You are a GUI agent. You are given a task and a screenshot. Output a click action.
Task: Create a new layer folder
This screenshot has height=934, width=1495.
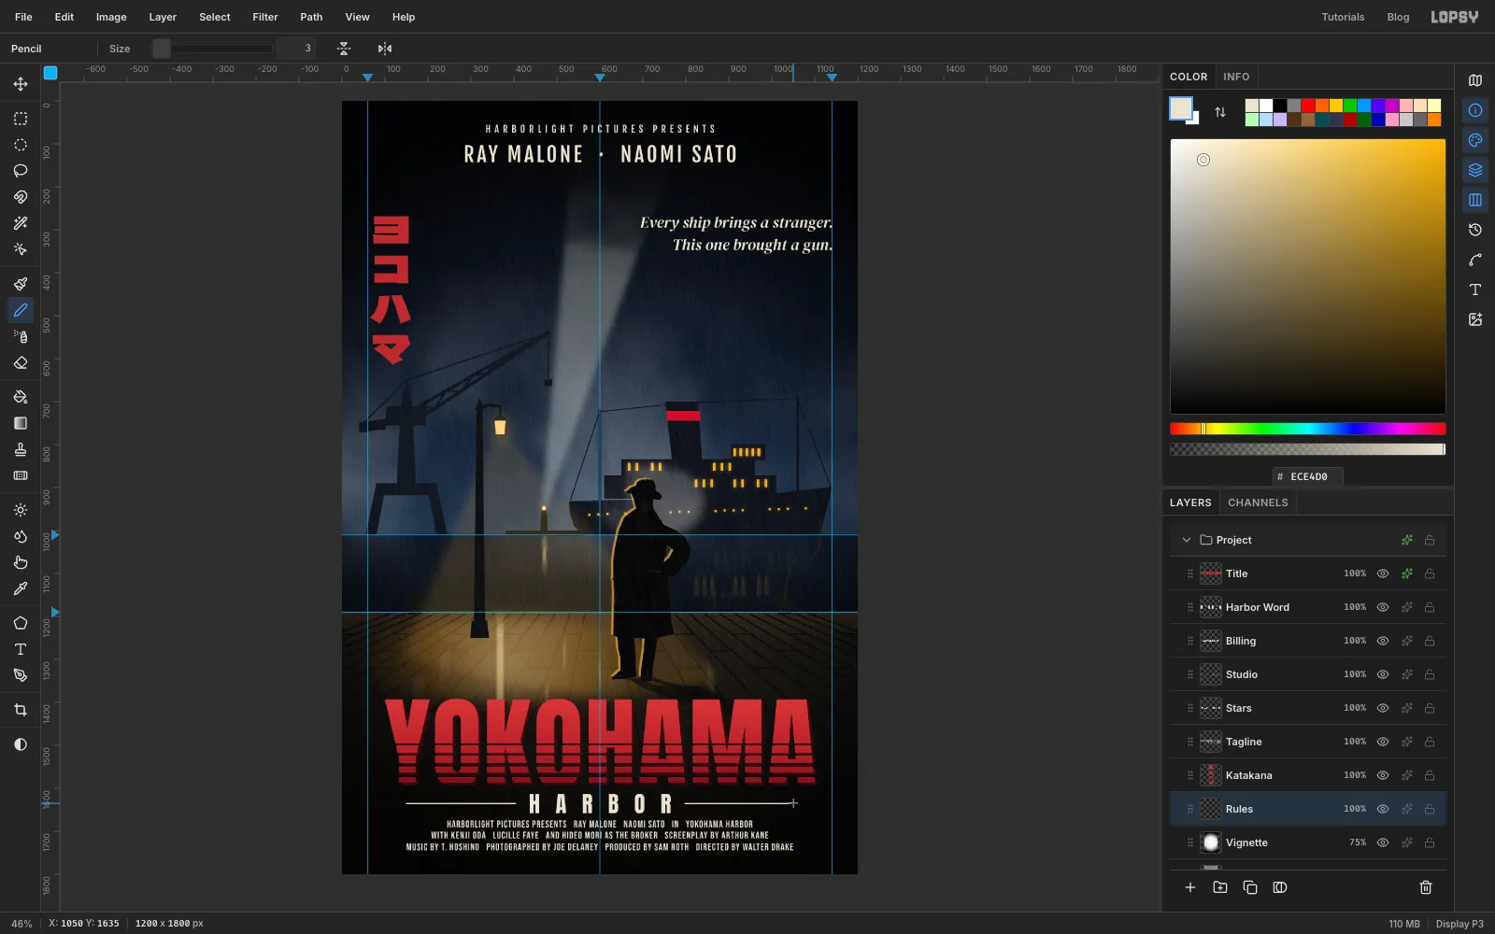pos(1220,887)
